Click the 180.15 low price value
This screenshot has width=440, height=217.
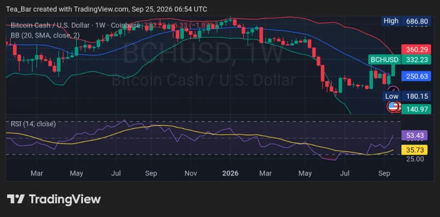point(416,96)
